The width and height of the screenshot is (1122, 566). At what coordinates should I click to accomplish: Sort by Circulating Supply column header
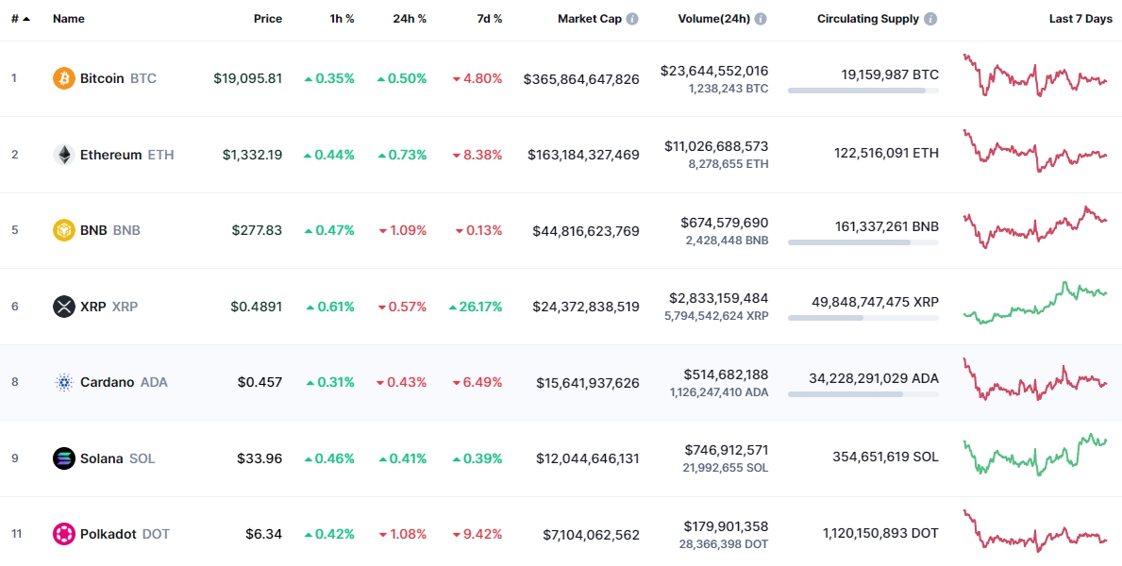pyautogui.click(x=868, y=19)
